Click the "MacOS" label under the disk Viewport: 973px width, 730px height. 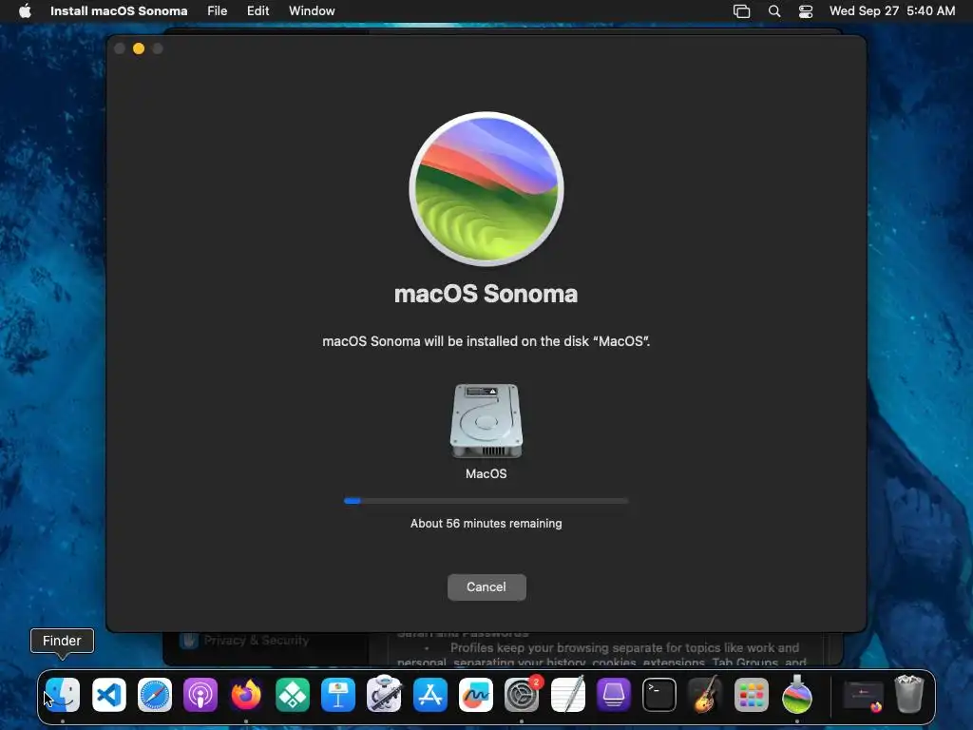pyautogui.click(x=486, y=473)
